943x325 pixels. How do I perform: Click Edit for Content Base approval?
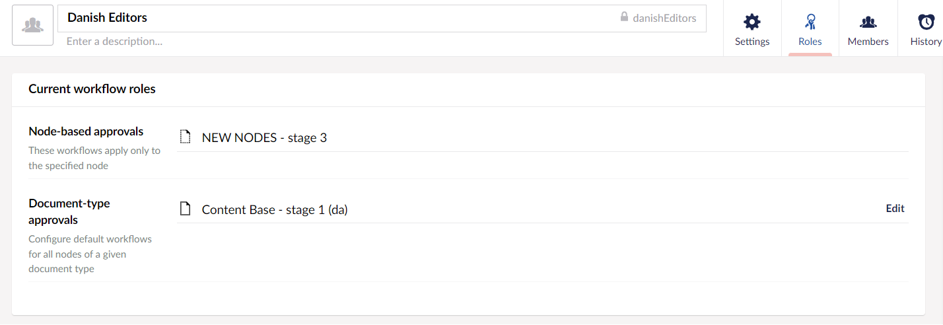[895, 208]
